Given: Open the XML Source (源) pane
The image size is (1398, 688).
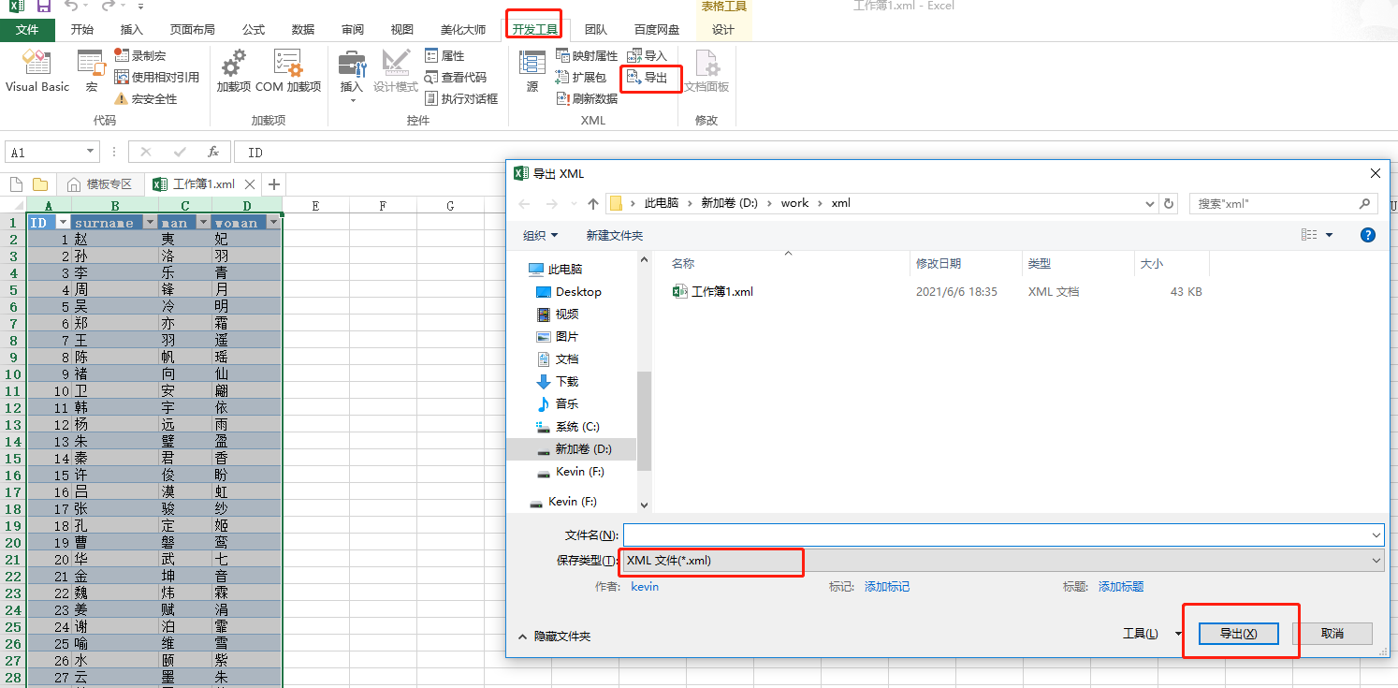Looking at the screenshot, I should (x=532, y=71).
